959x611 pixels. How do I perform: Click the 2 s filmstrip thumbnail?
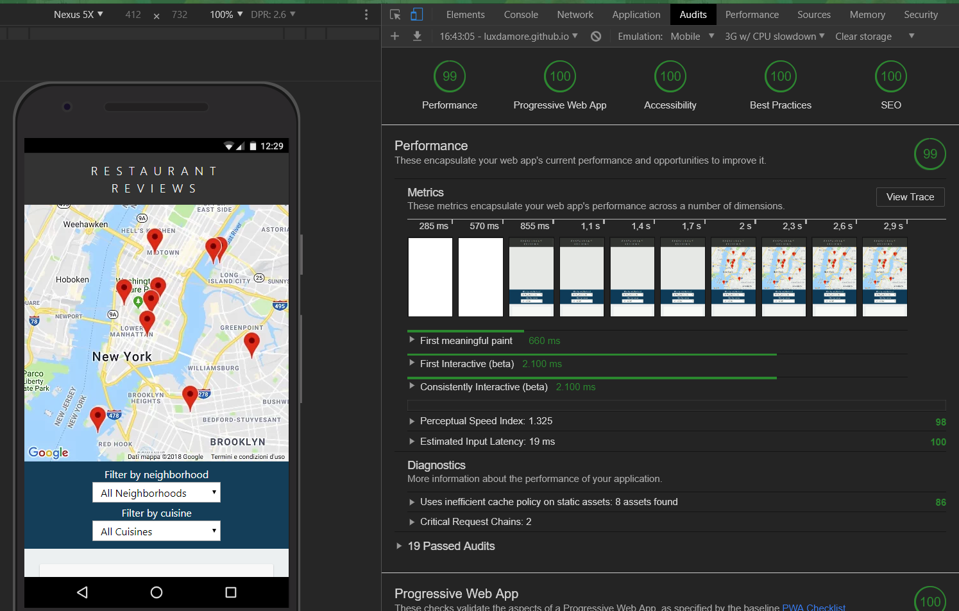point(733,277)
